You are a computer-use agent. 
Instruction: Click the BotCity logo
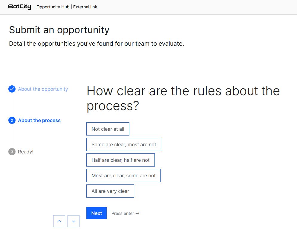[20, 7]
